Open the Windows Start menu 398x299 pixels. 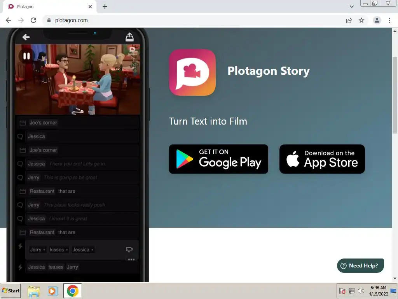(x=10, y=290)
